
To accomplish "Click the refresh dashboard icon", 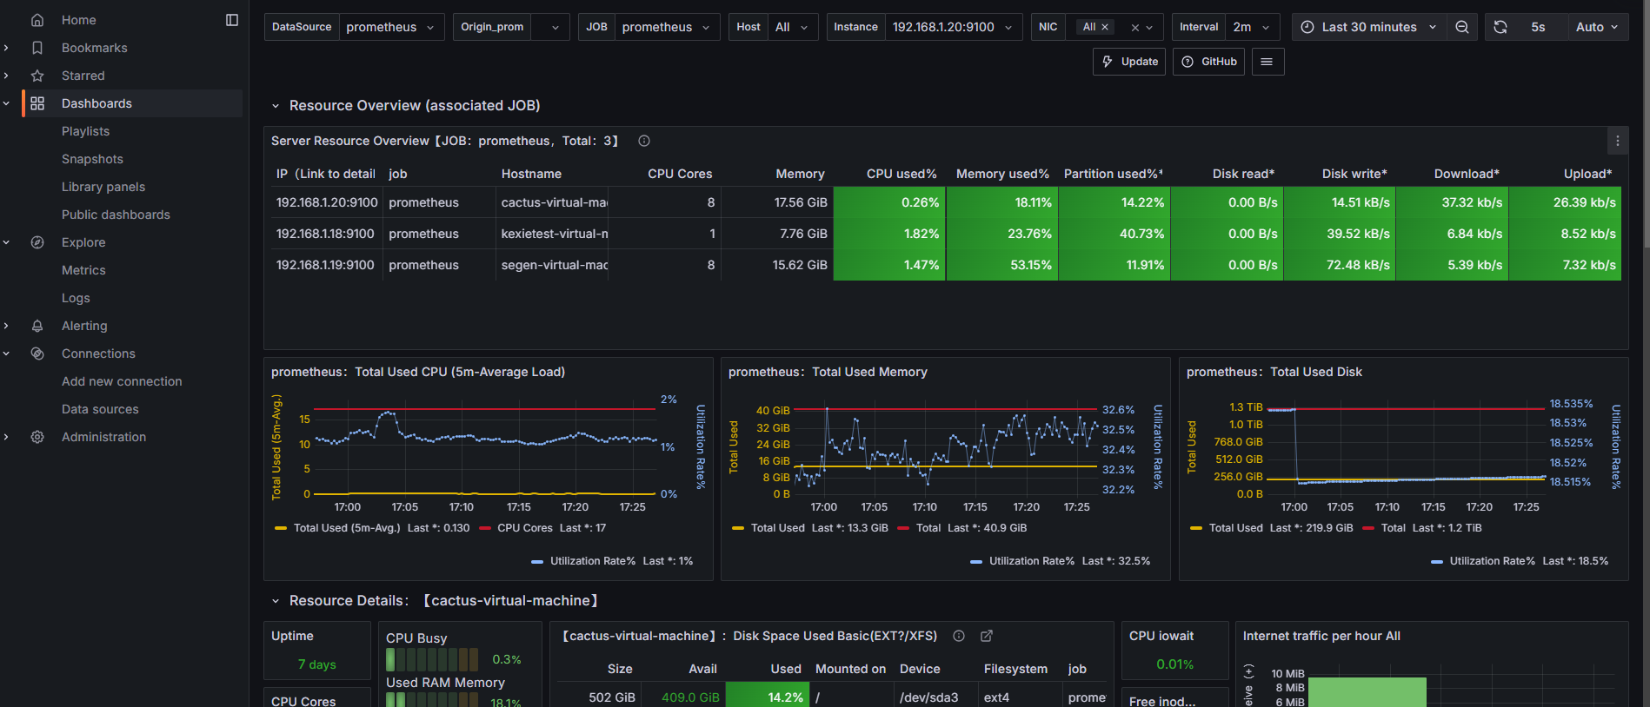I will (x=1500, y=27).
